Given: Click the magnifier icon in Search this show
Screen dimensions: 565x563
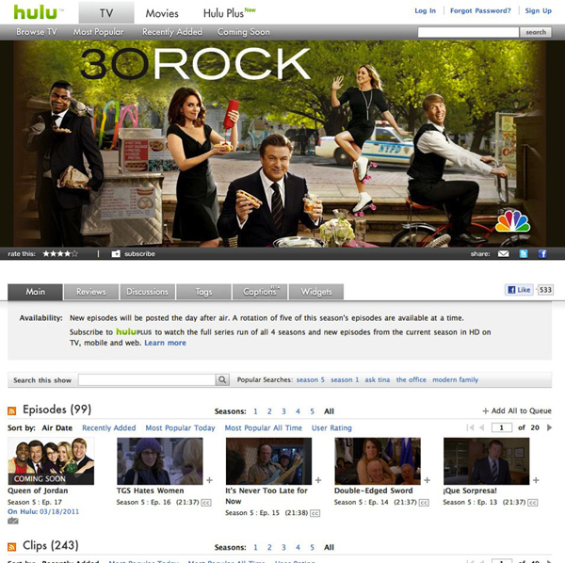Looking at the screenshot, I should (222, 379).
